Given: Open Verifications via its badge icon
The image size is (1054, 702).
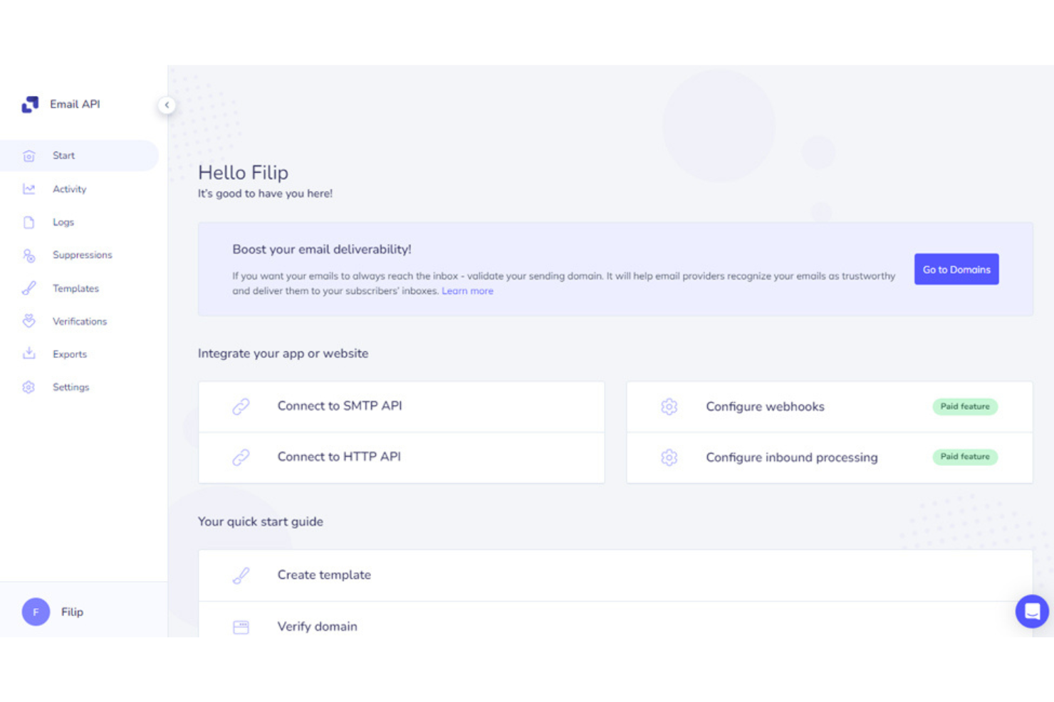Looking at the screenshot, I should point(28,321).
